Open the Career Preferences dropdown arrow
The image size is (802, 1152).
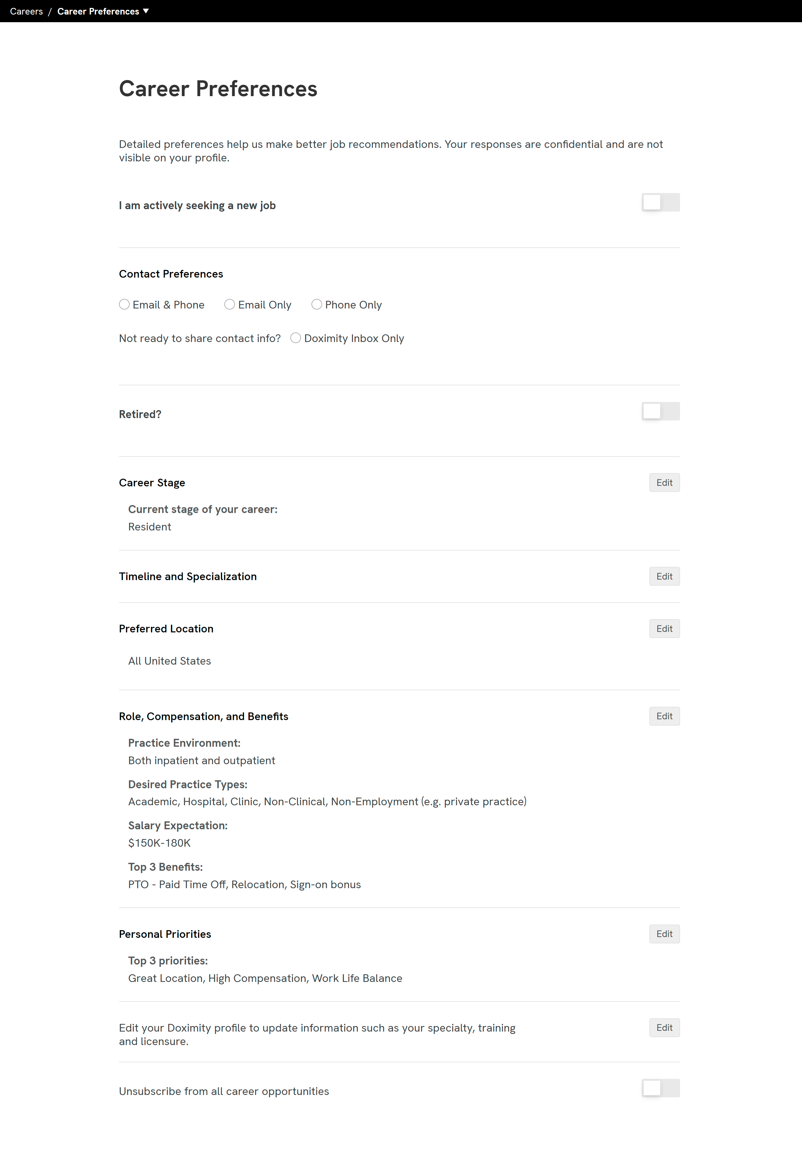[146, 11]
